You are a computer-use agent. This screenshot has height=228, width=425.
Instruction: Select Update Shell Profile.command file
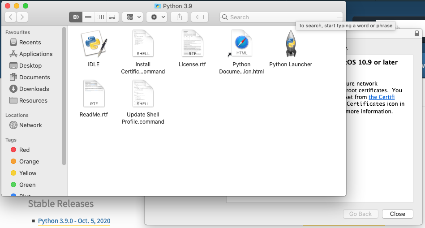pos(143,94)
